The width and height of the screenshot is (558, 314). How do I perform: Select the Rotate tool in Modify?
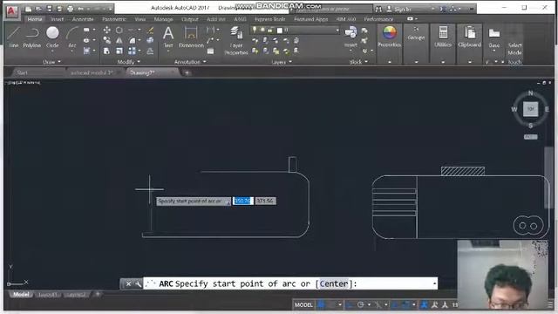coord(119,31)
